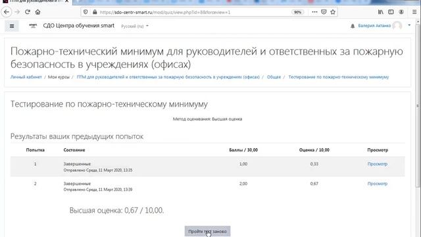Open the Firefox hamburger menu
This screenshot has height=237, width=421.
414,12
